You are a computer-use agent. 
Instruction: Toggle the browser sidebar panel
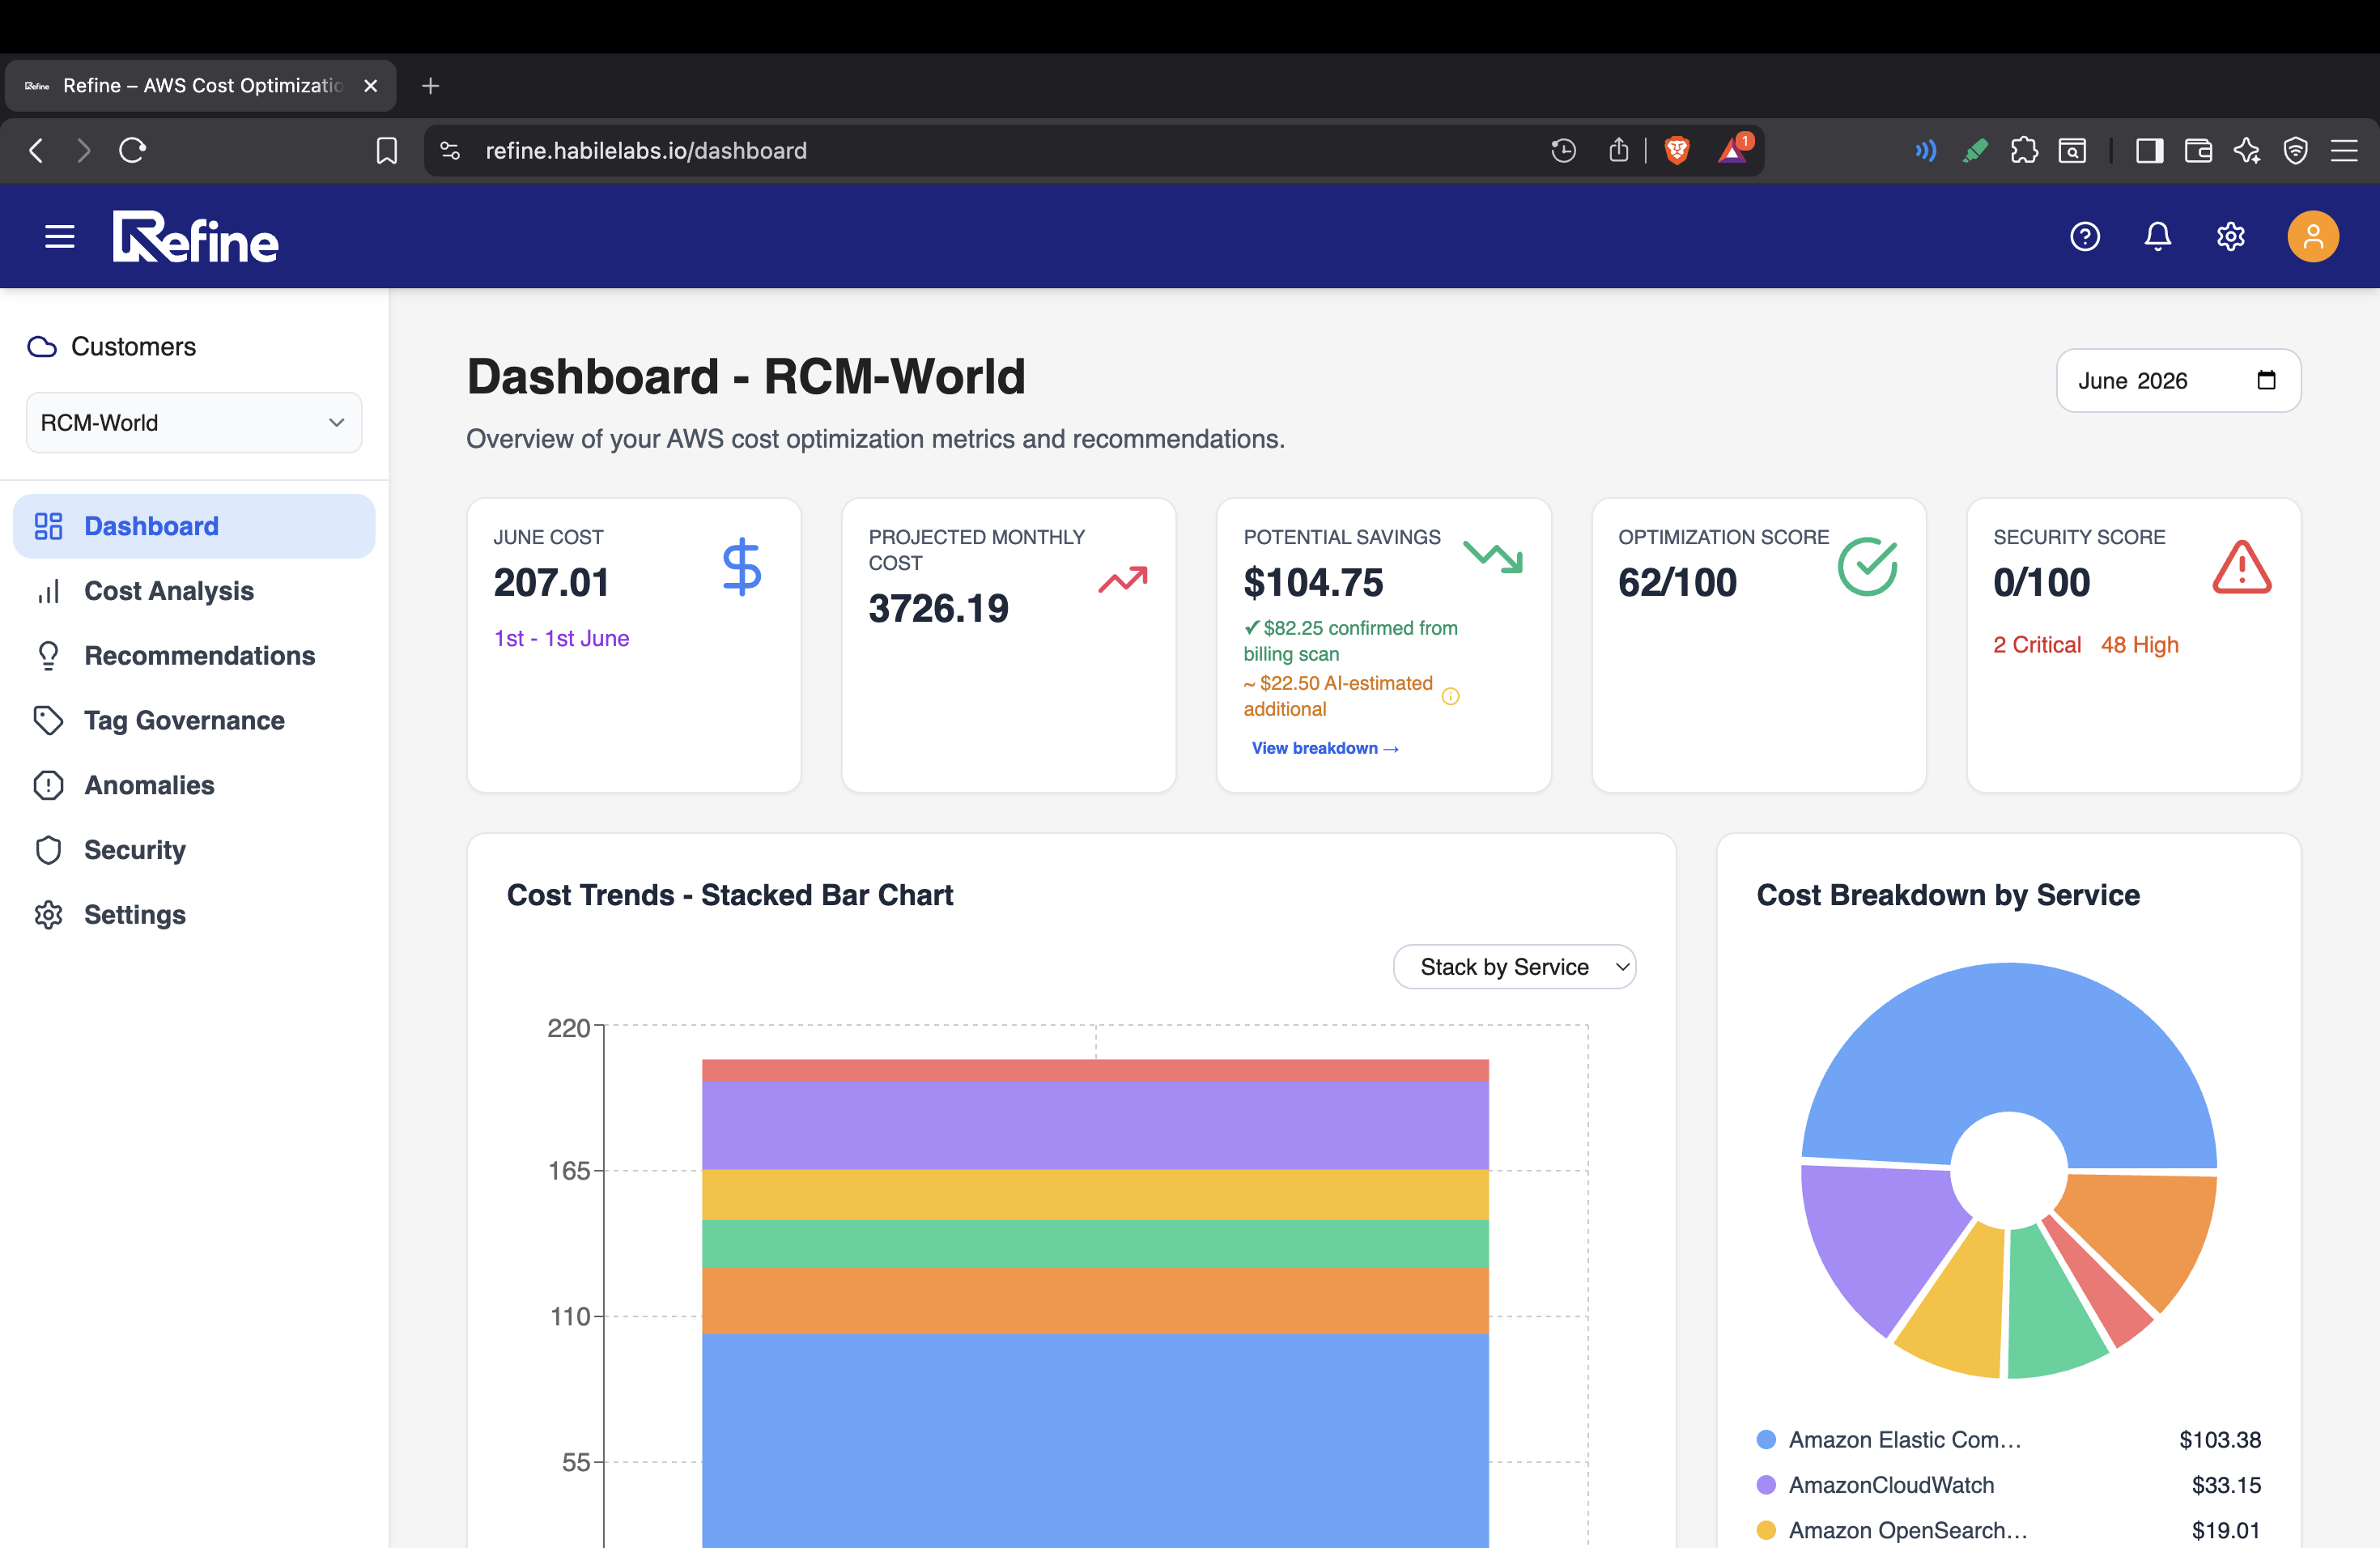[2149, 150]
